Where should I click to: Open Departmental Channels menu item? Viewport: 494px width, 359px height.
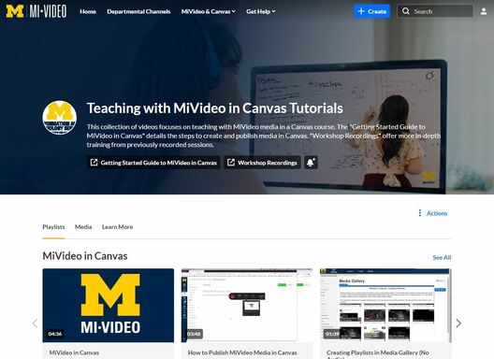click(x=138, y=11)
